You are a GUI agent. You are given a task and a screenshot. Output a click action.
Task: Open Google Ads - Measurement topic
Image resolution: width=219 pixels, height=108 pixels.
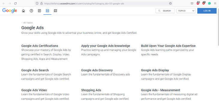160,90
